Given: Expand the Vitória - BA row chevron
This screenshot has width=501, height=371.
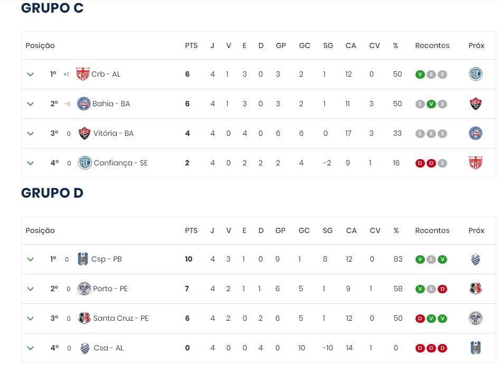Looking at the screenshot, I should click(31, 133).
